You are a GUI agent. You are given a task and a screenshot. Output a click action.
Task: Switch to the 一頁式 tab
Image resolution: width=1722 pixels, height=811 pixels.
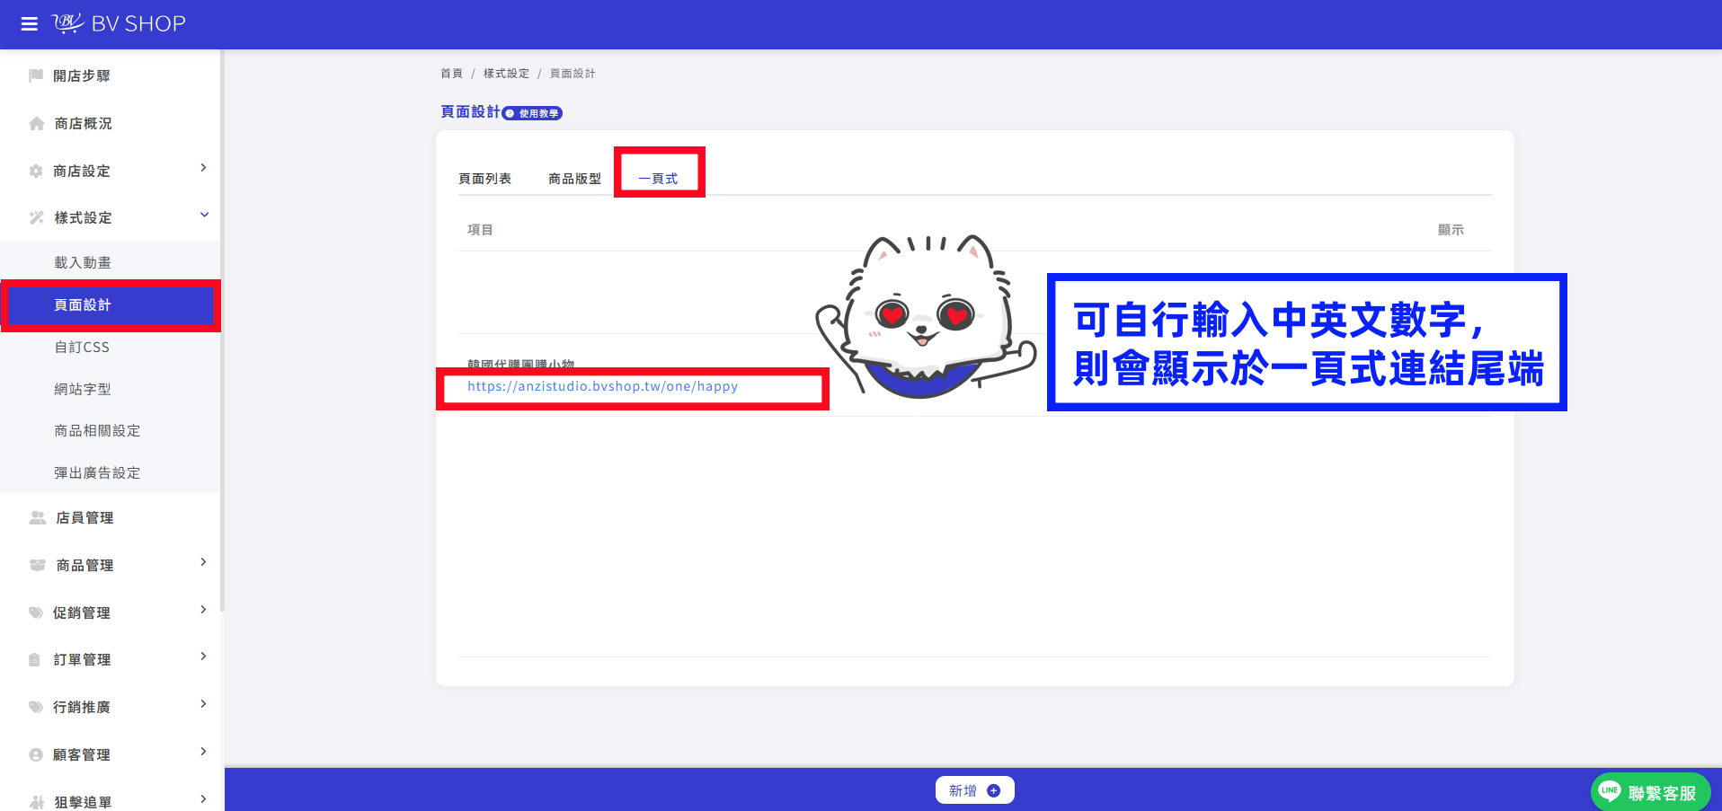658,179
